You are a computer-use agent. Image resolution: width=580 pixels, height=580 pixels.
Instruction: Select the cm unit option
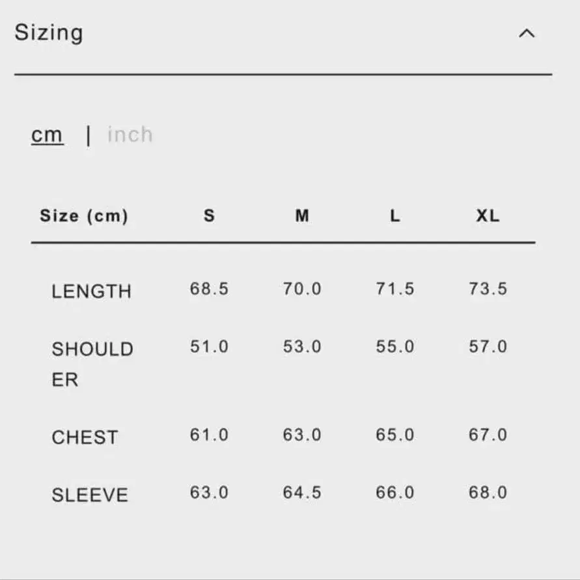[48, 135]
